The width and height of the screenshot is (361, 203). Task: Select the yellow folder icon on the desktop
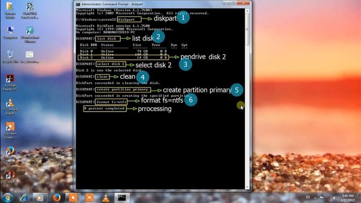click(10, 10)
